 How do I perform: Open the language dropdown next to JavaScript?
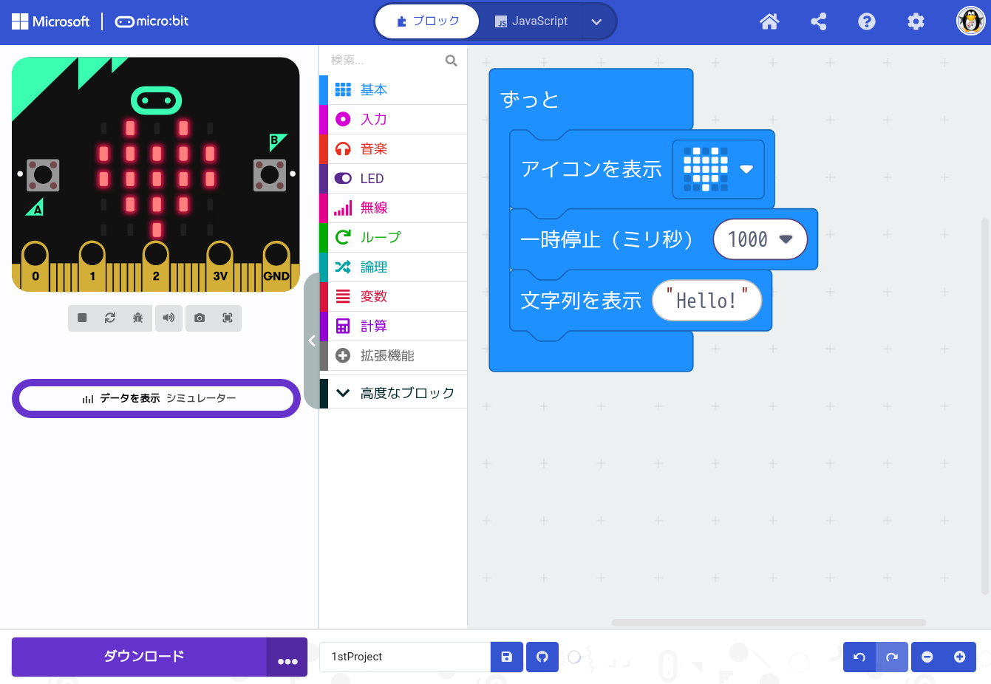click(x=597, y=21)
